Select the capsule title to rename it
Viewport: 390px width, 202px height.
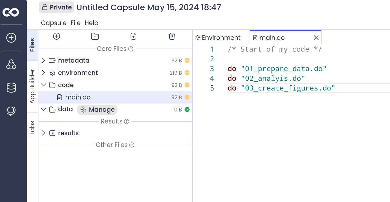[x=149, y=7]
